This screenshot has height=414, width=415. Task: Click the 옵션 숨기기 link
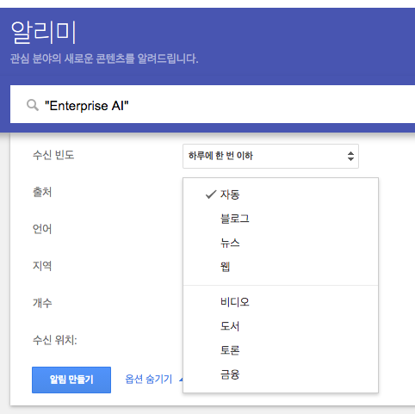[x=149, y=380]
